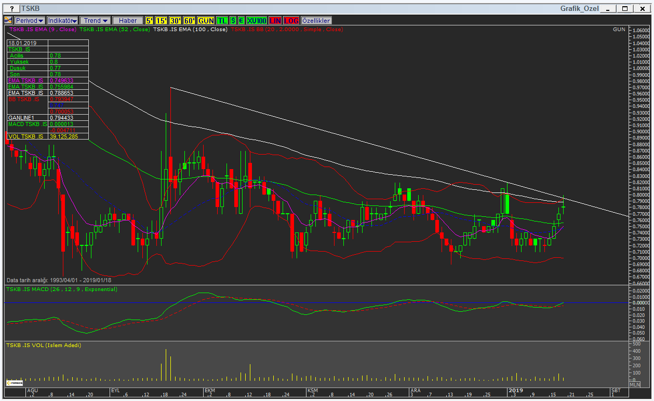Viewport: 654px width, 401px height.
Task: Click the VOL (Islem Adedi) panel label
Action: click(x=44, y=345)
